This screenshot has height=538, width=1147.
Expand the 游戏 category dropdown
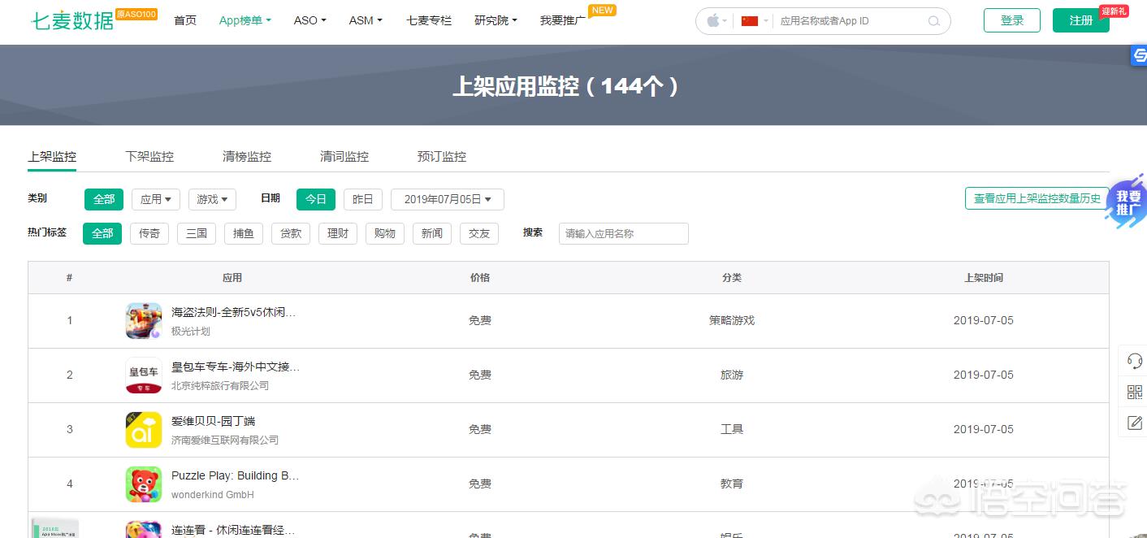point(212,199)
